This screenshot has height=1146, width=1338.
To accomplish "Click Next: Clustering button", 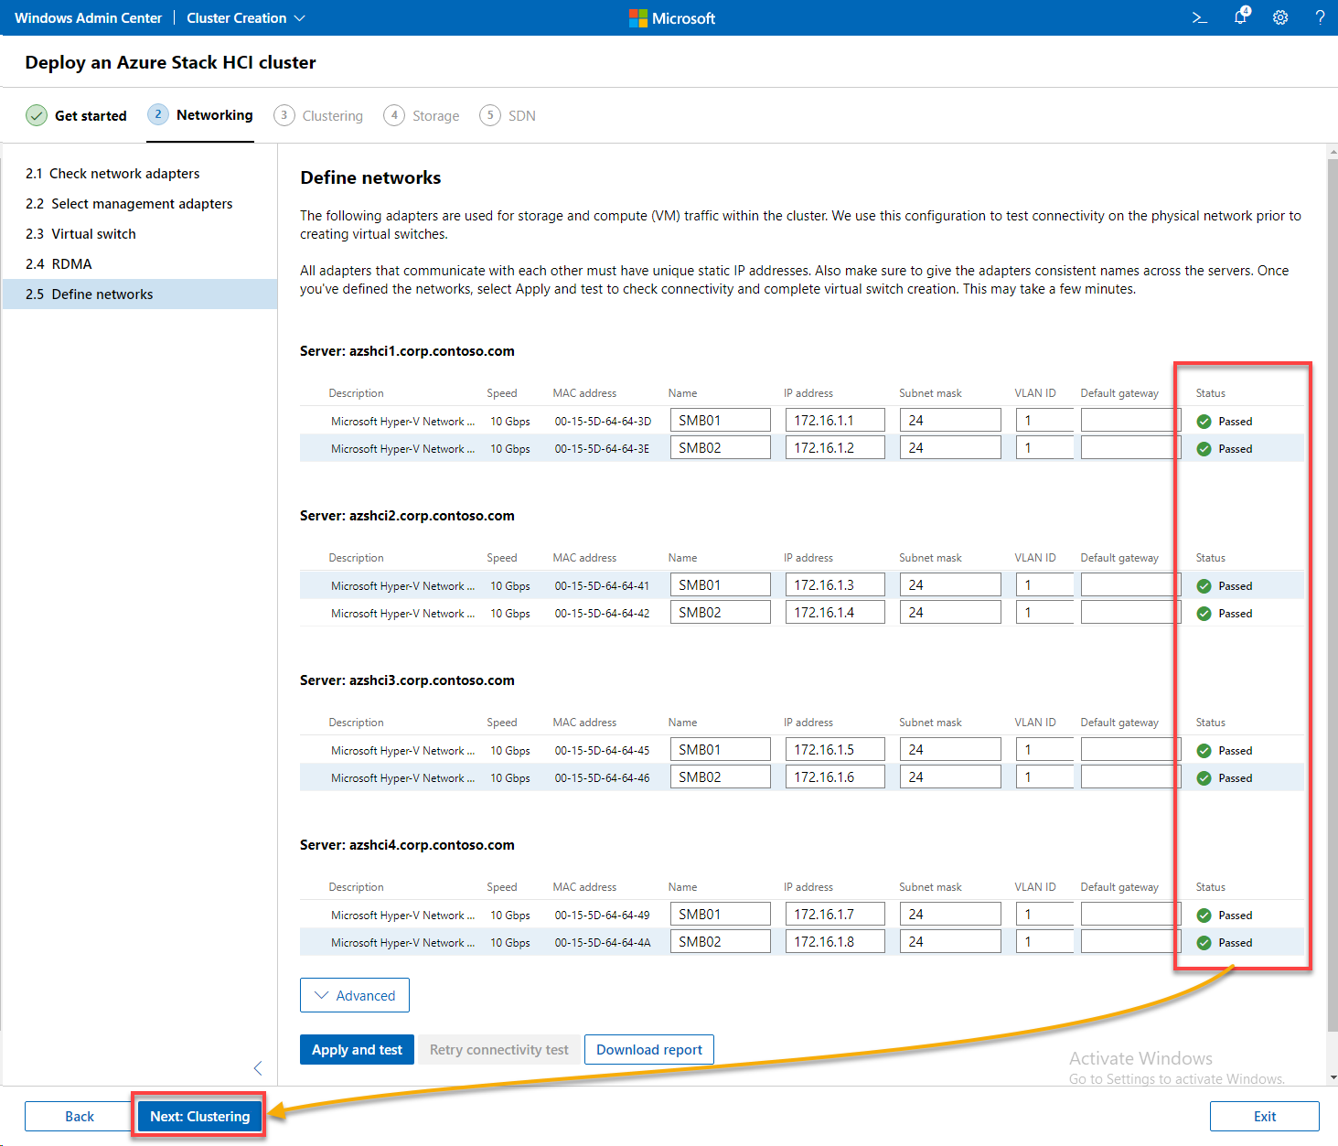I will click(x=199, y=1117).
